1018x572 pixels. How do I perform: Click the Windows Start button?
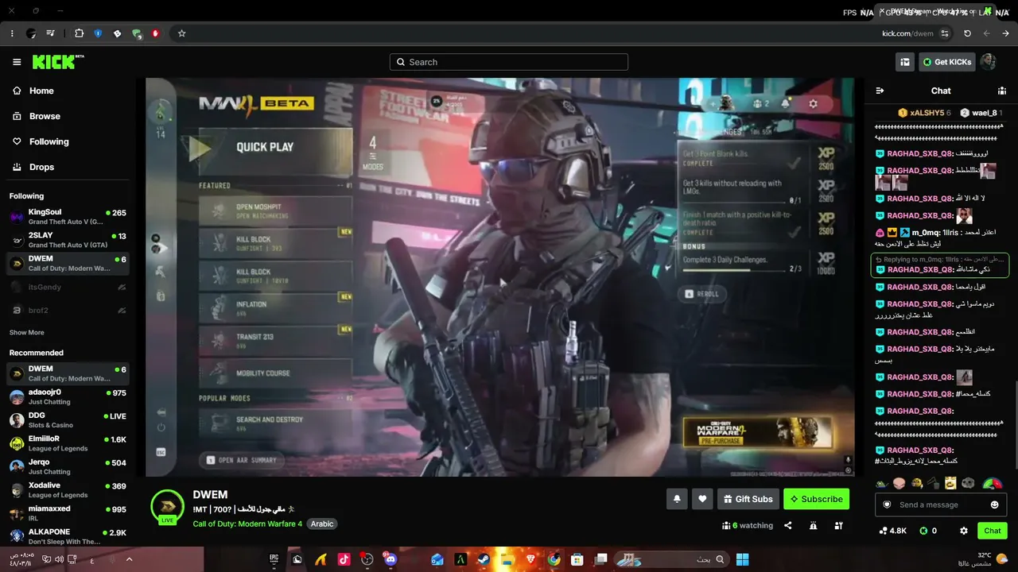[x=742, y=559]
